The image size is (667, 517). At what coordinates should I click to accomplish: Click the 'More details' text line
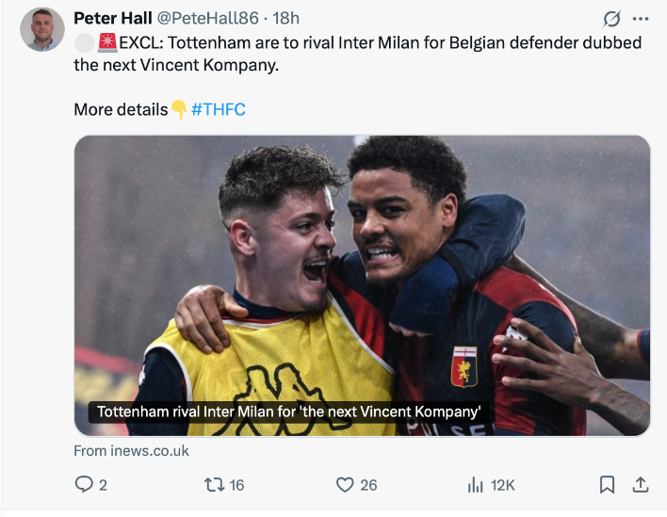[x=121, y=109]
